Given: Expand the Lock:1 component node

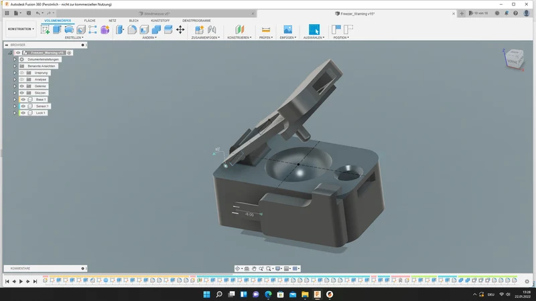Looking at the screenshot, I should tap(15, 112).
